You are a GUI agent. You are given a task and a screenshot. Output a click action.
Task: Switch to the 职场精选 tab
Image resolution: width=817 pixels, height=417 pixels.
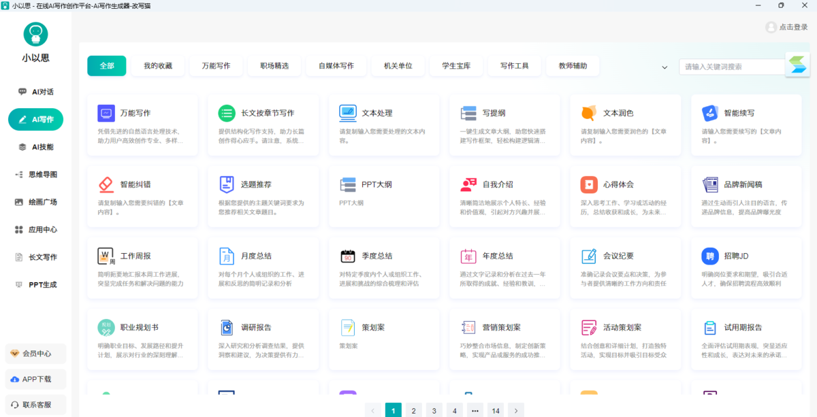click(274, 66)
